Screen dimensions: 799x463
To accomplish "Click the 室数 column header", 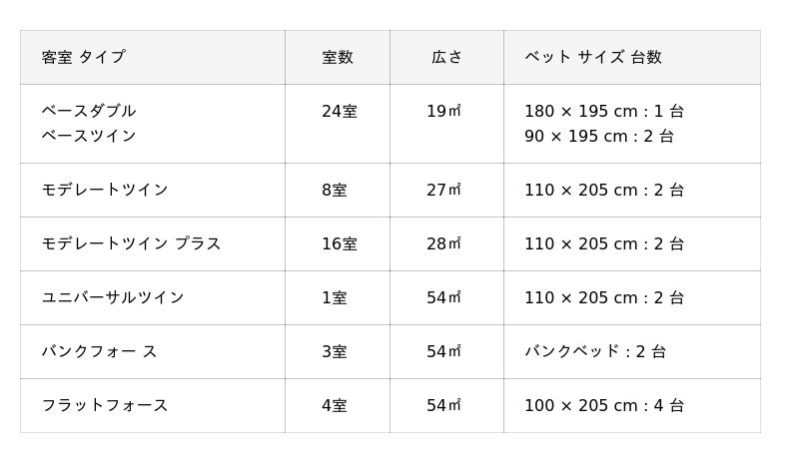I will click(x=338, y=57).
